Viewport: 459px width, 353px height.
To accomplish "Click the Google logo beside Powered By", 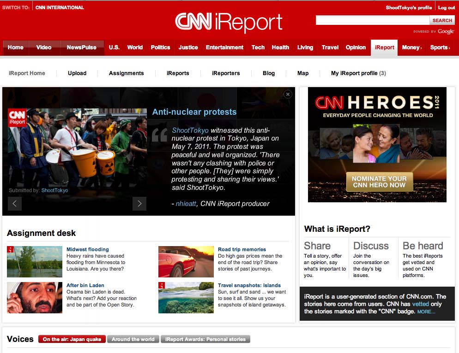I will coord(446,31).
